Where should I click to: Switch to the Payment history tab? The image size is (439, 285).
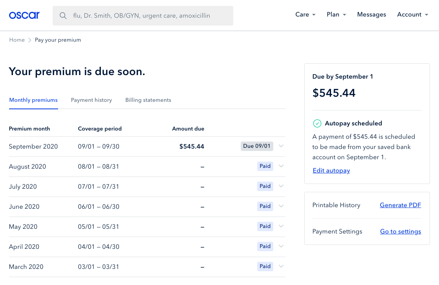[x=91, y=100]
